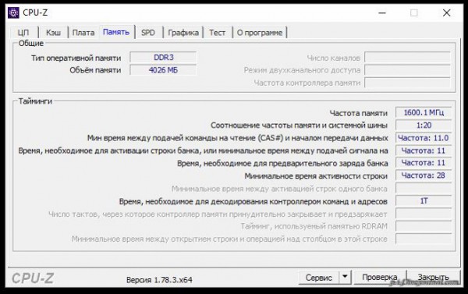Click the Соотношение частоты памяти label

point(299,126)
